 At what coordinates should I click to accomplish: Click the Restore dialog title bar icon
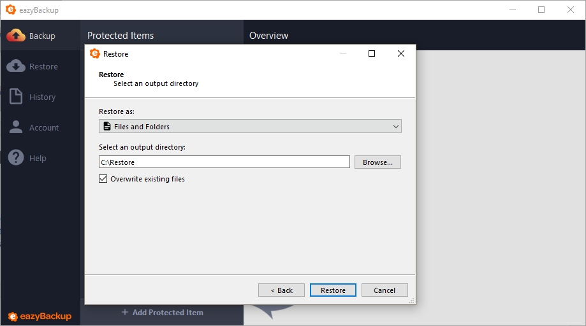[95, 54]
